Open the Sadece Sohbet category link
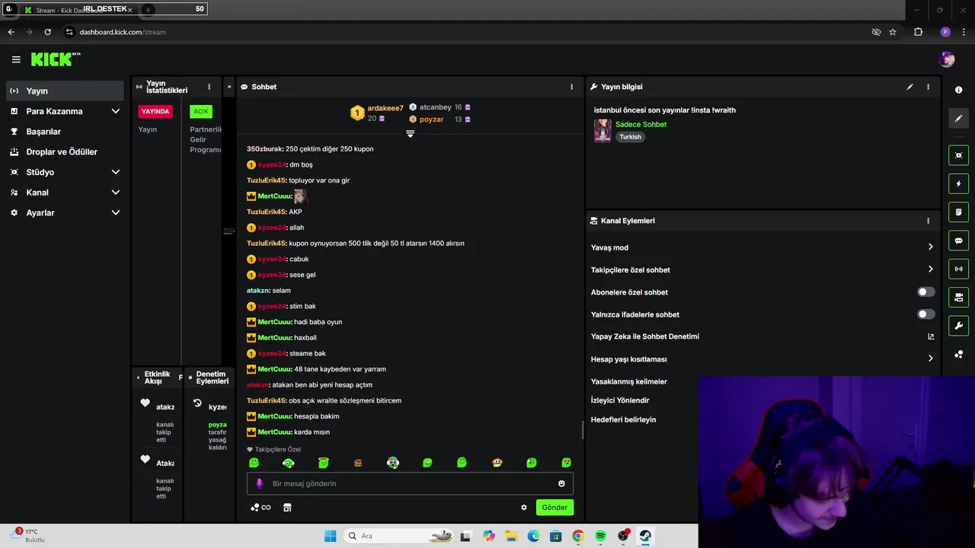975x548 pixels. pyautogui.click(x=641, y=124)
